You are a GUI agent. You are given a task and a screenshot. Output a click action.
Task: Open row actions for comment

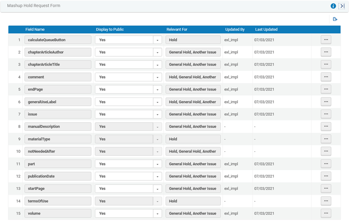[x=326, y=77]
